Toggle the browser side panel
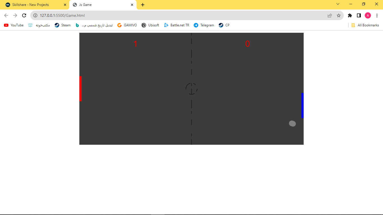The image size is (383, 215). click(359, 15)
